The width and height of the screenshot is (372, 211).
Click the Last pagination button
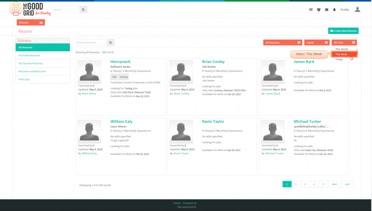[347, 184]
